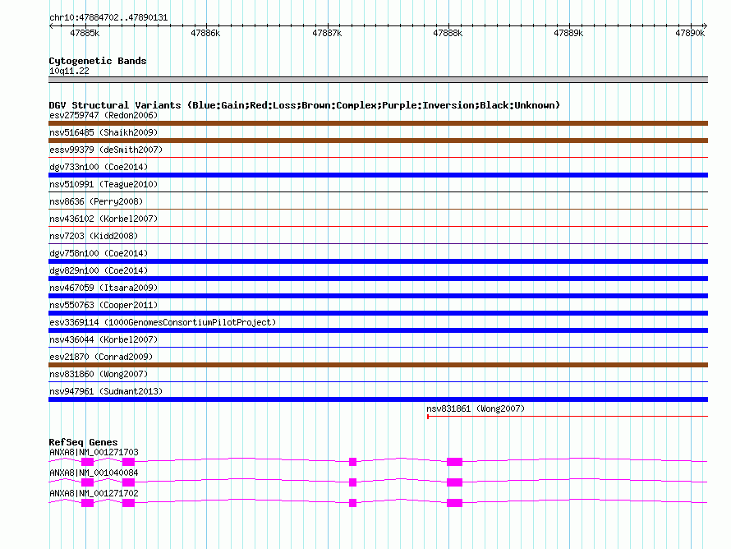Select the nsv516485 (Shaikh2009) variant label

point(103,132)
